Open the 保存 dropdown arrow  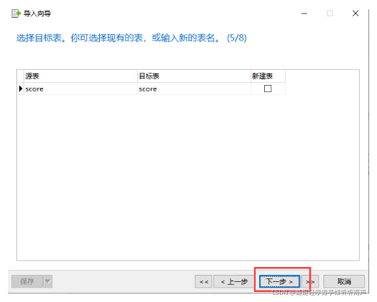[x=48, y=281]
